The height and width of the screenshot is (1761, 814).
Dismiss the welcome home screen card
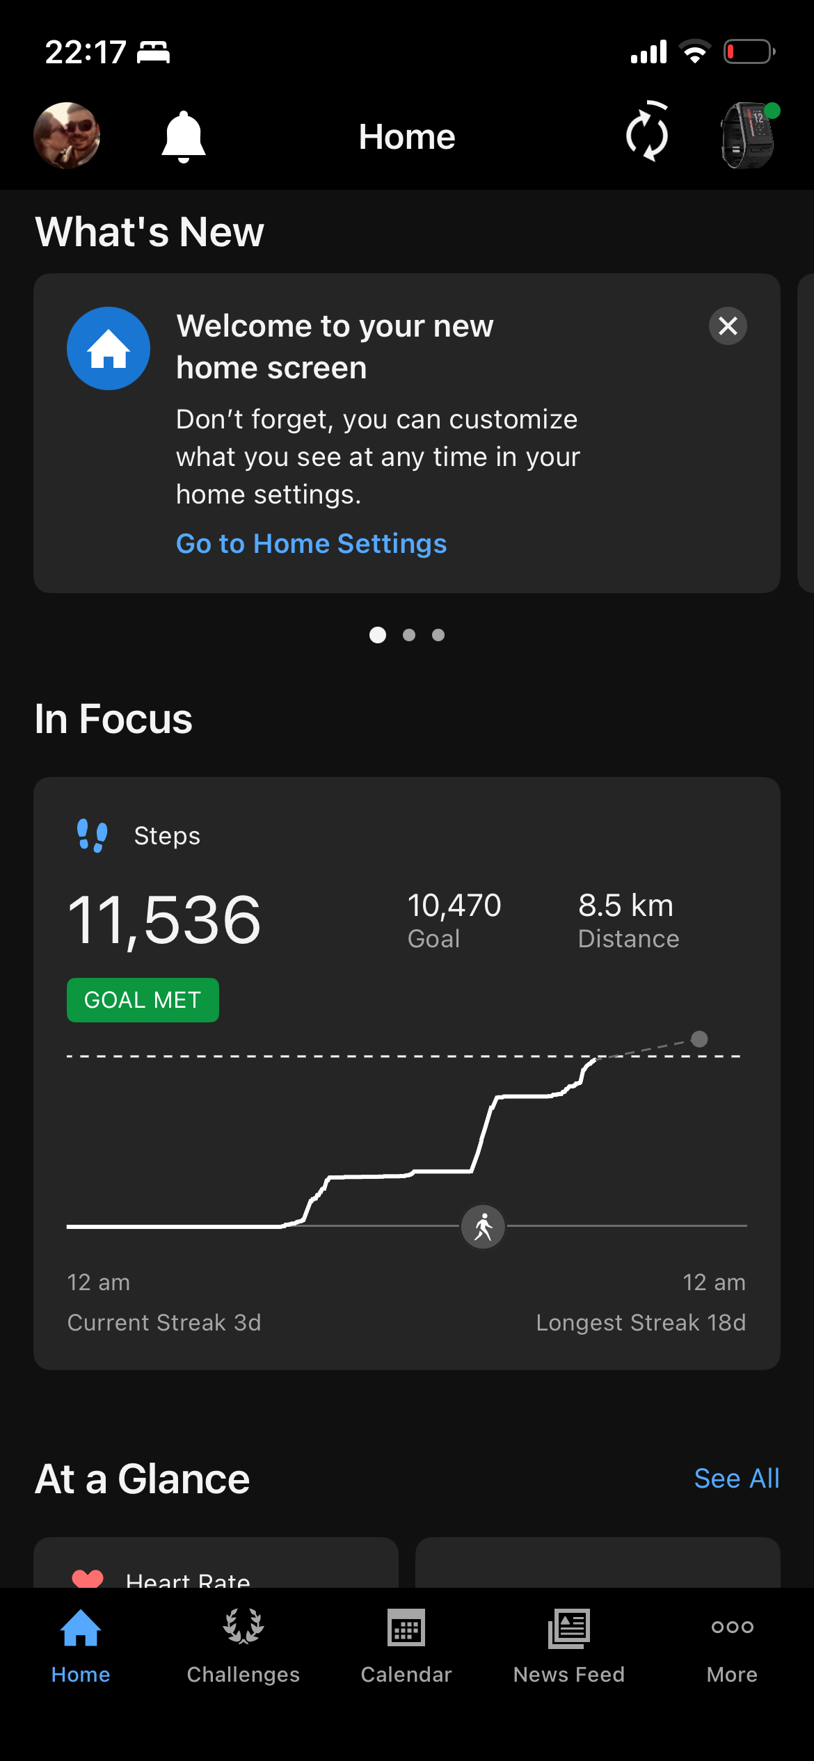728,325
